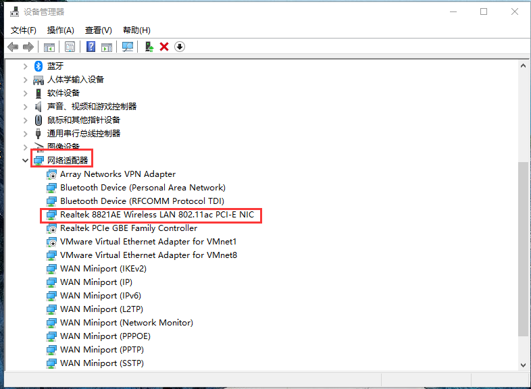Select VMware Virtual Ethernet Adapter for VMnet8
The height and width of the screenshot is (389, 531).
pos(148,255)
